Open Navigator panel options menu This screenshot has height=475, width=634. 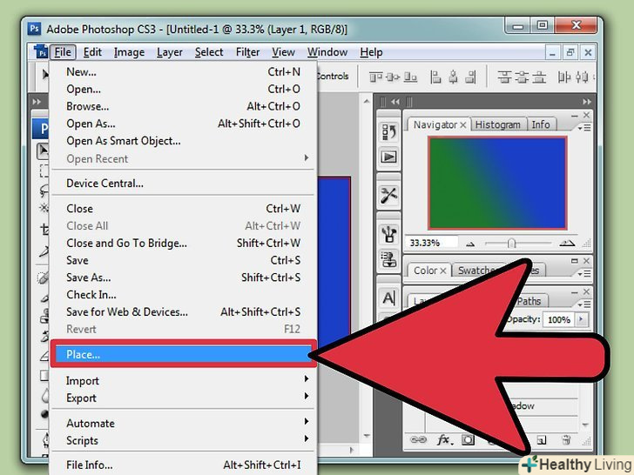[584, 128]
